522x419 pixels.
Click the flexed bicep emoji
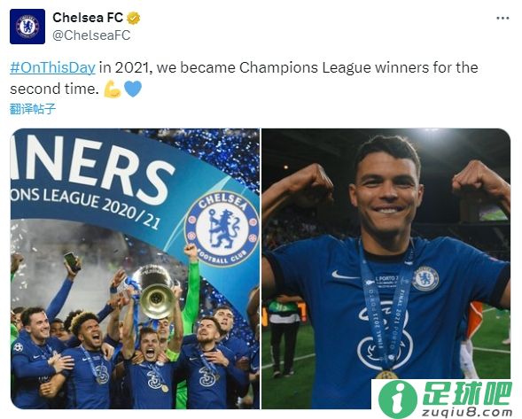(113, 89)
